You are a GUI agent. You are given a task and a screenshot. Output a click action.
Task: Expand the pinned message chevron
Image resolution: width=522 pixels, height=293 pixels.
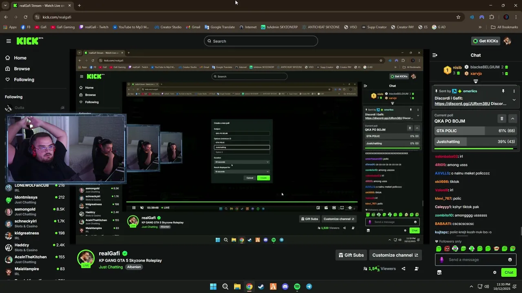tap(514, 100)
